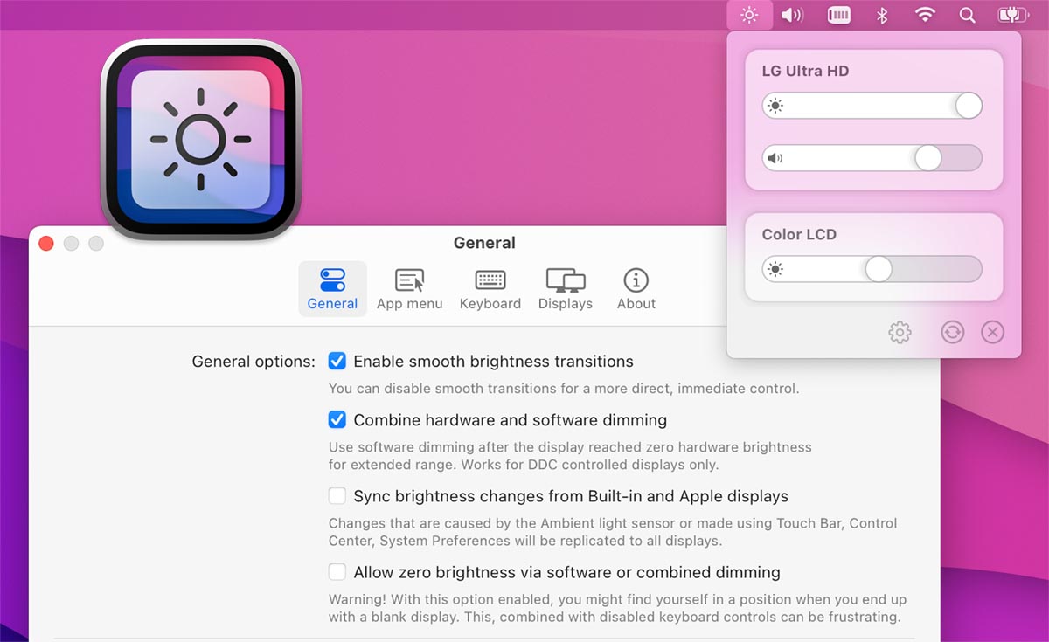Click the refresh displays circular arrows icon
The image size is (1049, 642).
[x=952, y=332]
